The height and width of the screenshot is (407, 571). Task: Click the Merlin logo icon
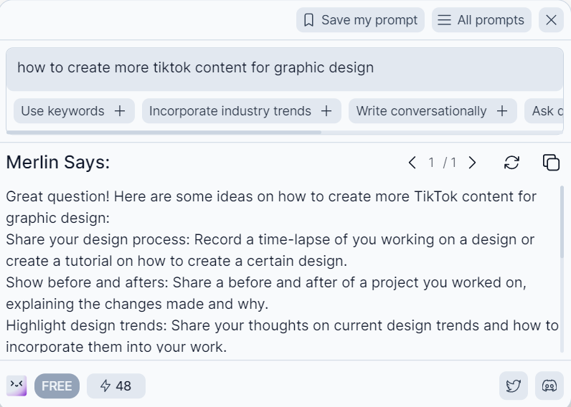coord(16,386)
